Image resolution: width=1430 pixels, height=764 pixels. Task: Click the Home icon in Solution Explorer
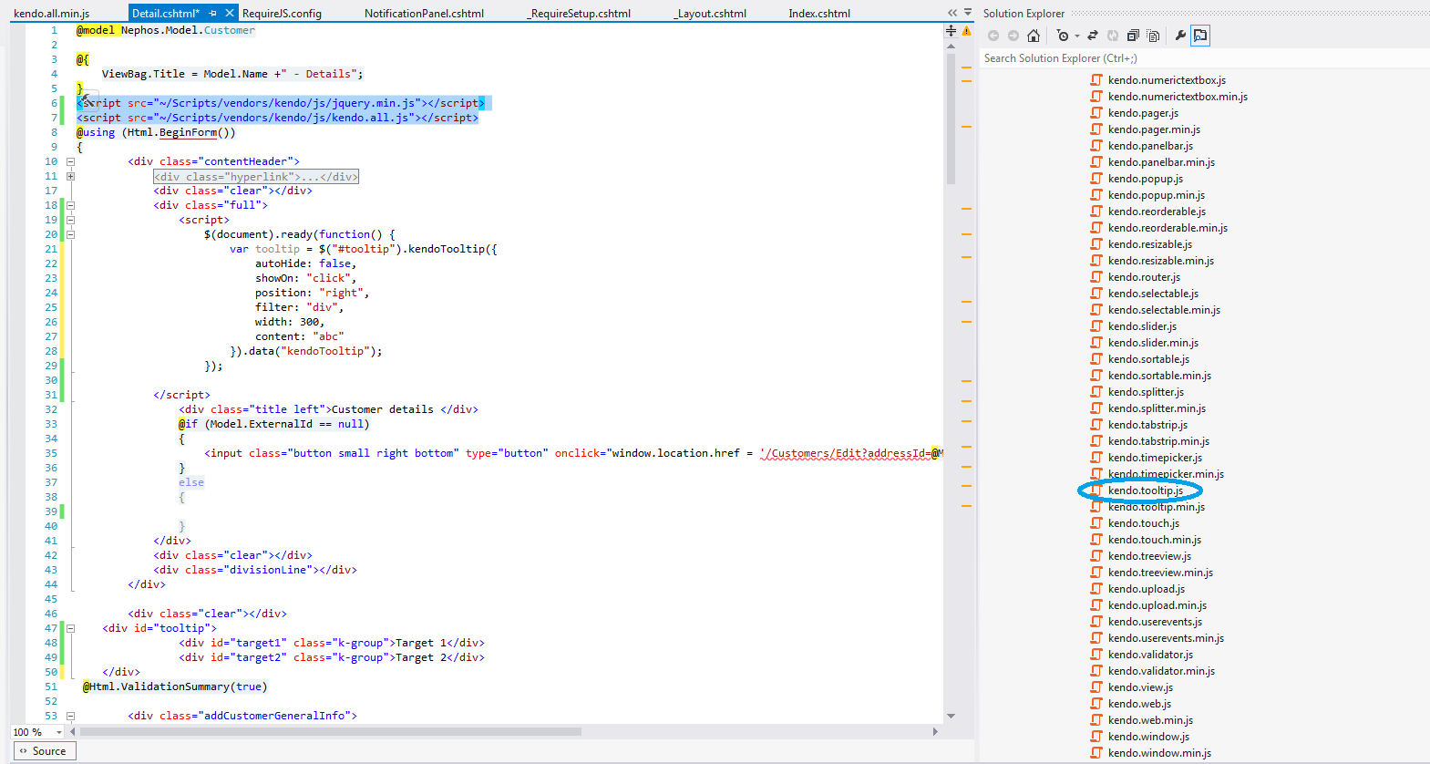pos(1033,36)
